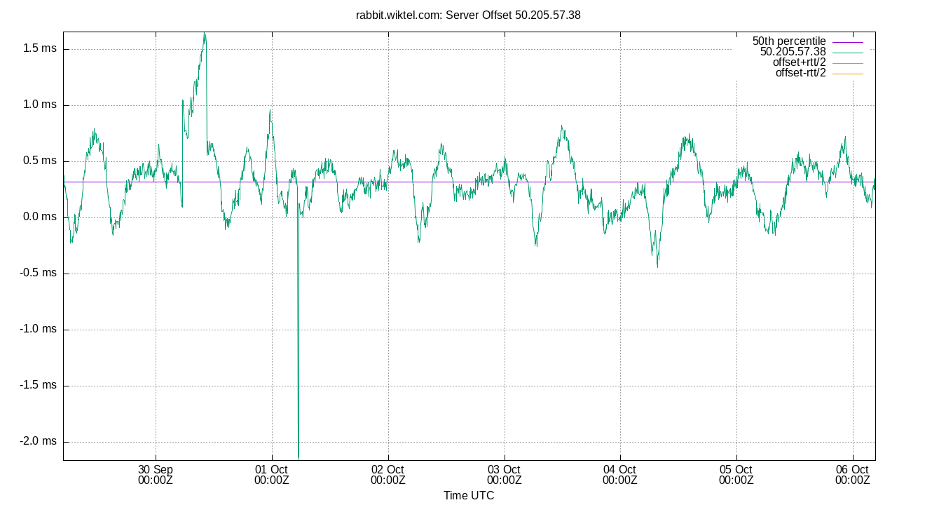
Task: Click the '0.0 ms' y-axis label
Action: point(40,217)
